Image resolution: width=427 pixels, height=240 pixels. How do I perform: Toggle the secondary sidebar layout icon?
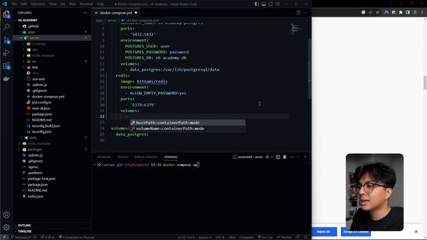(270, 4)
